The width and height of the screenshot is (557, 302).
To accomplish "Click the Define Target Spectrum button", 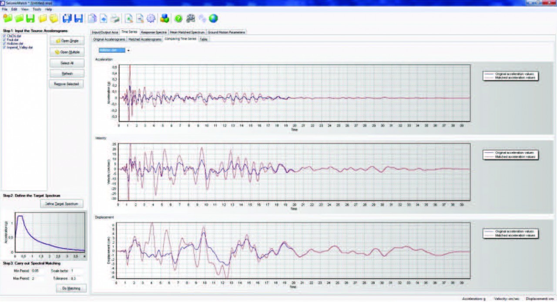I will click(61, 204).
